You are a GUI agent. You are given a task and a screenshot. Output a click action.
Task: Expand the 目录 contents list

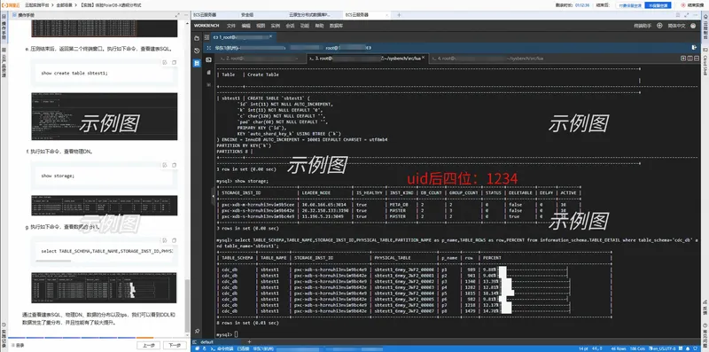point(19,345)
